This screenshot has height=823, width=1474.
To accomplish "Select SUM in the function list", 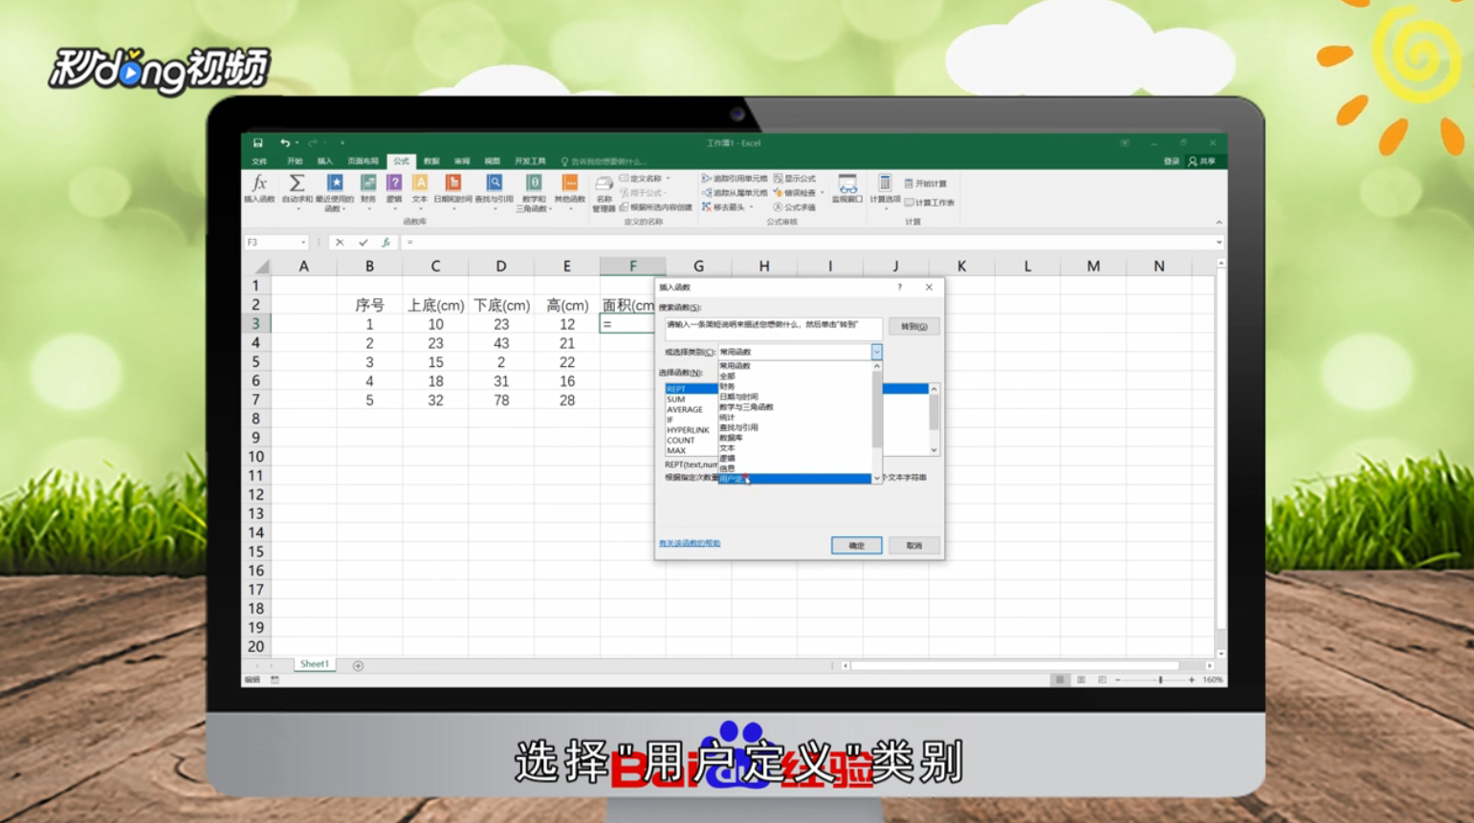I will pyautogui.click(x=676, y=400).
